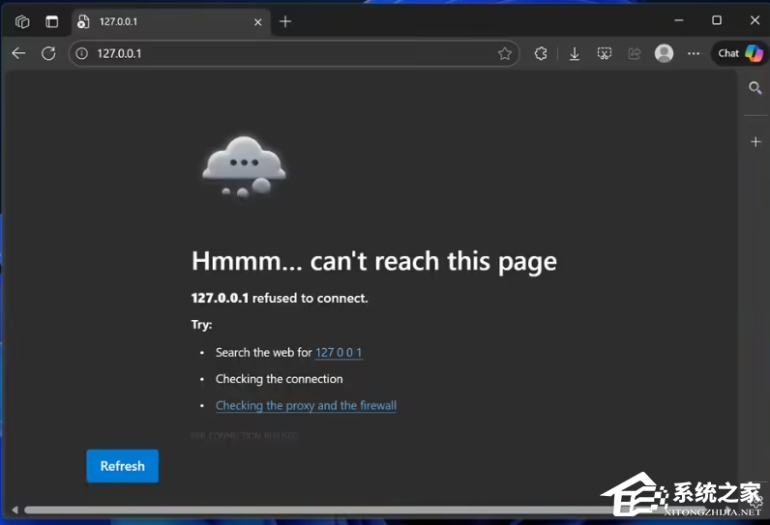Image resolution: width=770 pixels, height=525 pixels.
Task: Reload the page with refresh icon
Action: (48, 53)
